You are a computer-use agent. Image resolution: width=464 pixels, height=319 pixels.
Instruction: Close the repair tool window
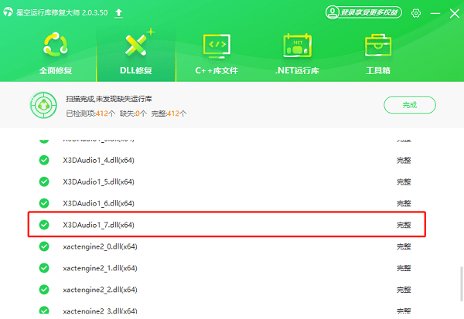click(455, 13)
